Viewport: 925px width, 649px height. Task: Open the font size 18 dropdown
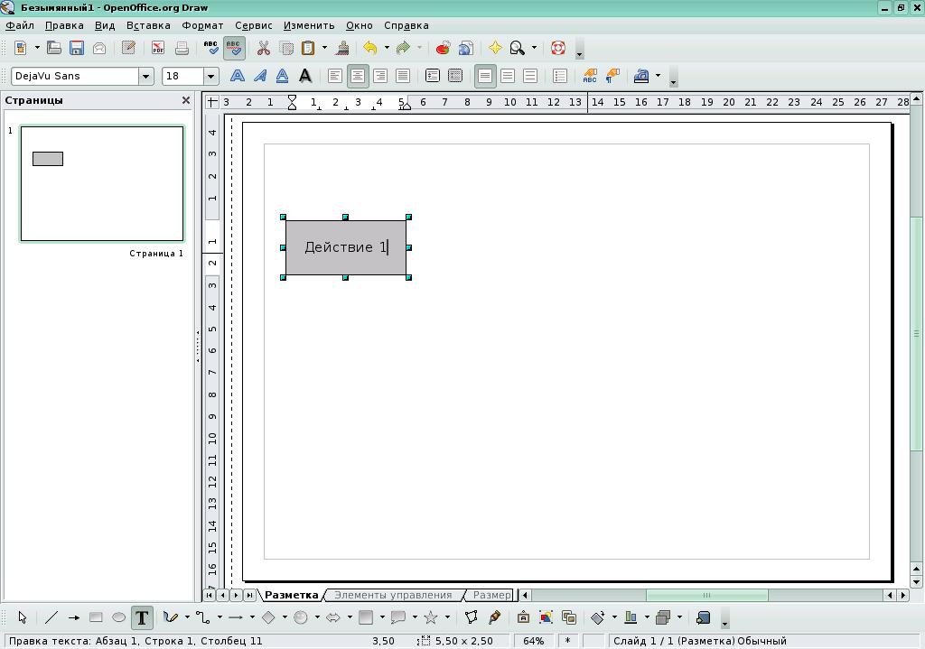210,76
